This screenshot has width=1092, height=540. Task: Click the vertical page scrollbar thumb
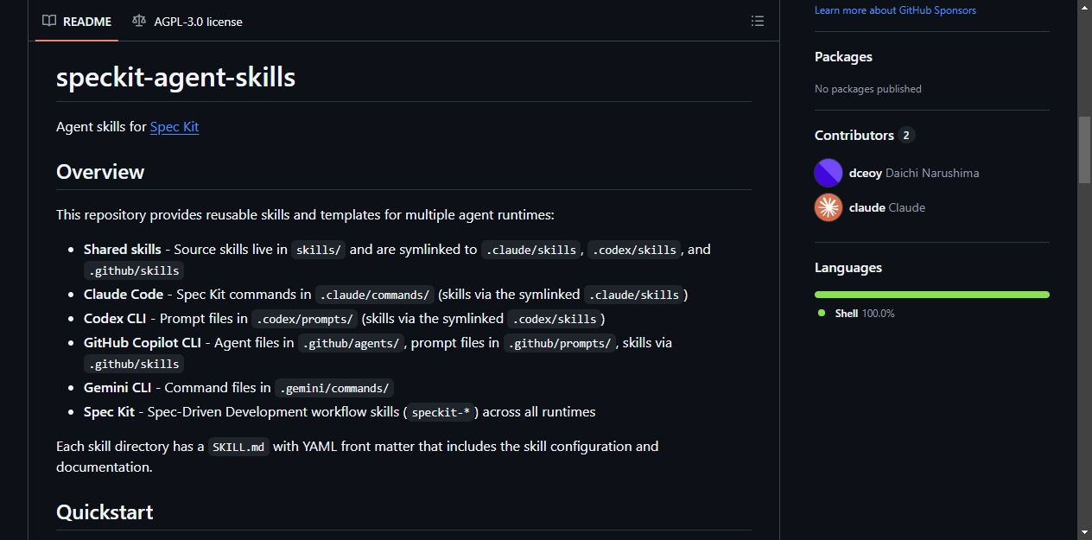coord(1084,149)
